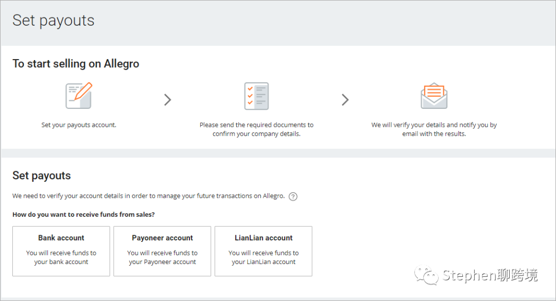Viewport: 556px width, 301px height.
Task: Pick the LianLian account payout option
Action: tap(264, 251)
